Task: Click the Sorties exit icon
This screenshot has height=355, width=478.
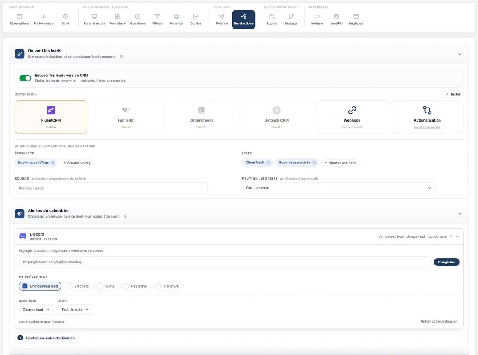Action: [196, 17]
